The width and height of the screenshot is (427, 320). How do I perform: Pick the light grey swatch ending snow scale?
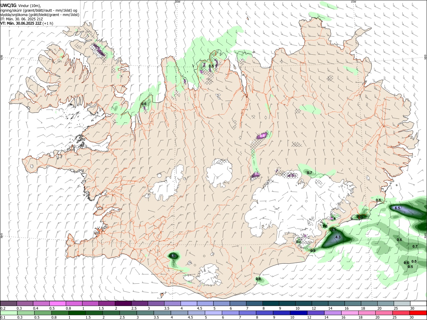pos(402,303)
